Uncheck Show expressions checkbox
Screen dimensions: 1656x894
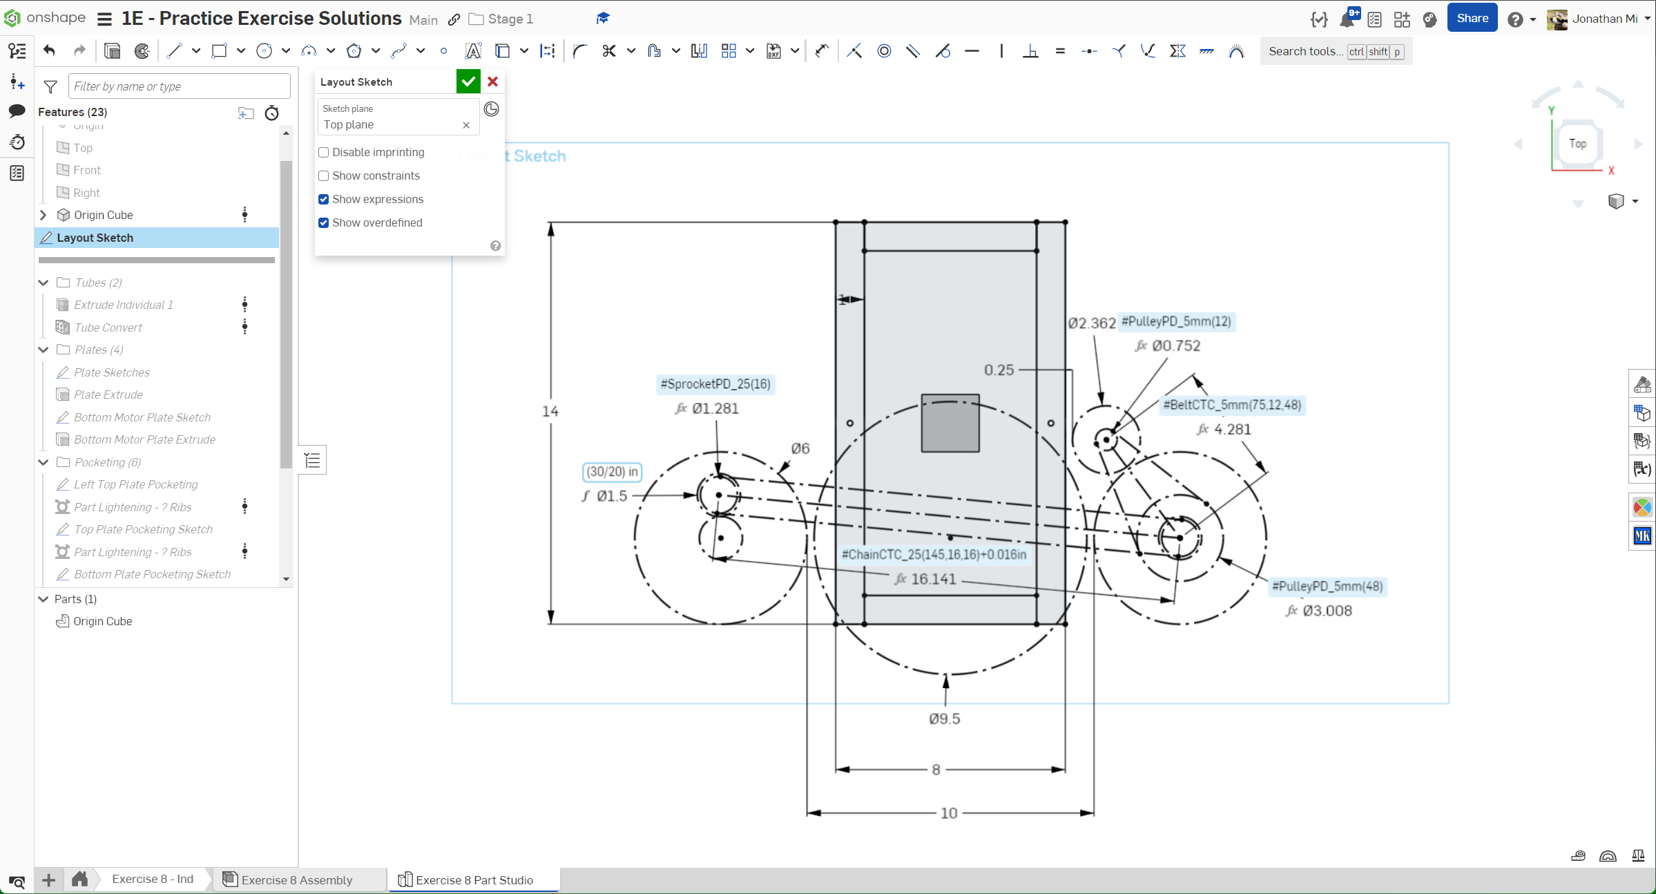click(x=323, y=199)
